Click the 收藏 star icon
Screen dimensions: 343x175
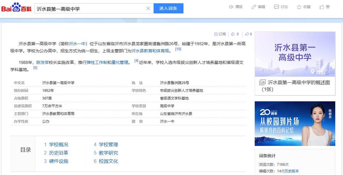click(299, 7)
